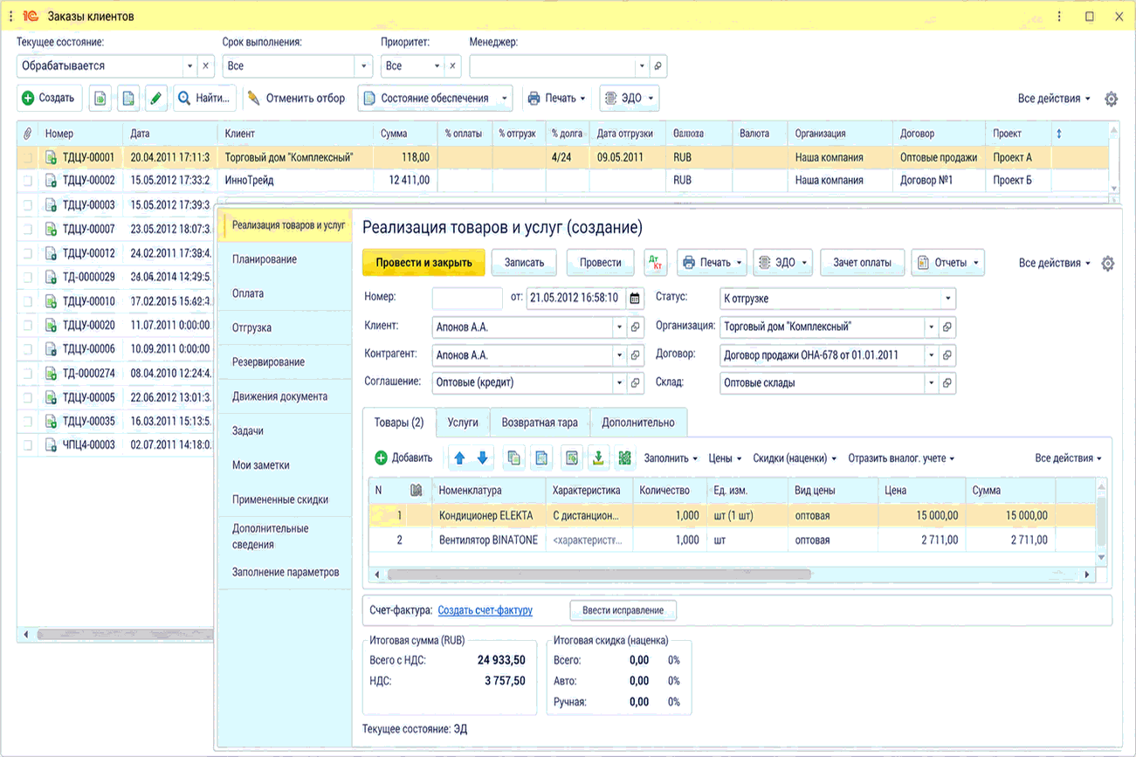Move row down with blue arrow
This screenshot has height=757, width=1136.
point(482,458)
